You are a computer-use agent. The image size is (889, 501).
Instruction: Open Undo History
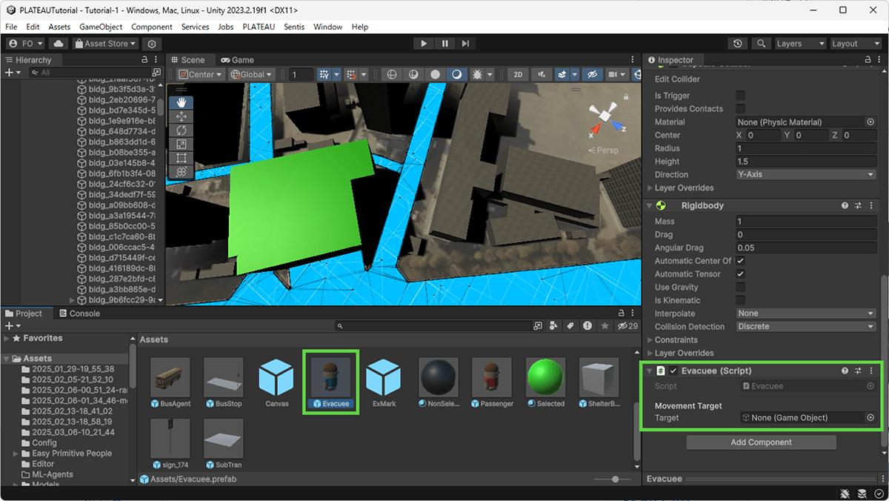coord(738,44)
